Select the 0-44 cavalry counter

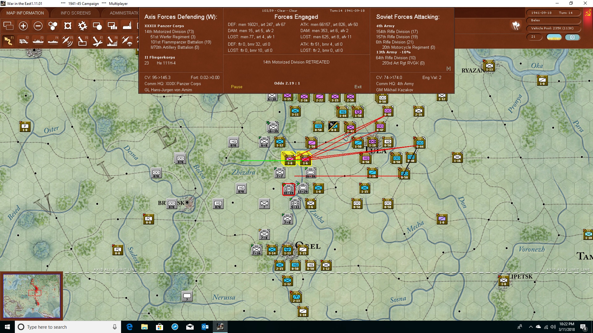tap(420, 143)
